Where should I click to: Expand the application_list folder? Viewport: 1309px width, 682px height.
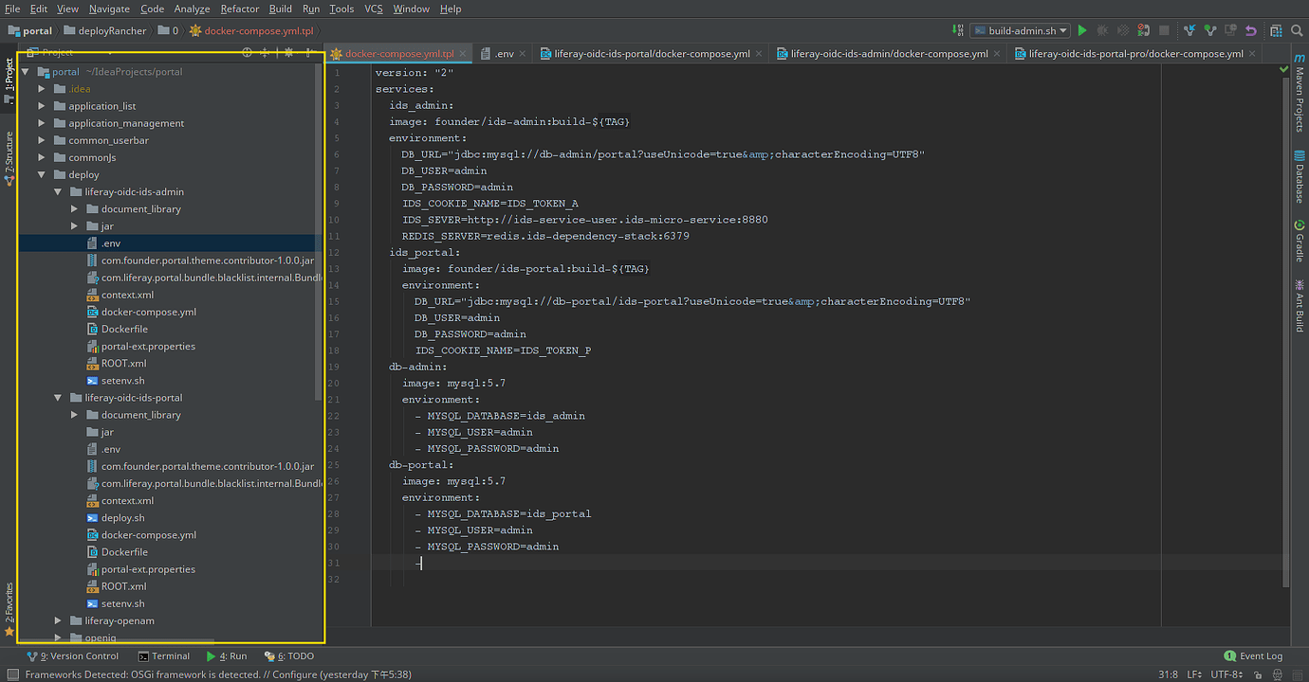[x=42, y=106]
